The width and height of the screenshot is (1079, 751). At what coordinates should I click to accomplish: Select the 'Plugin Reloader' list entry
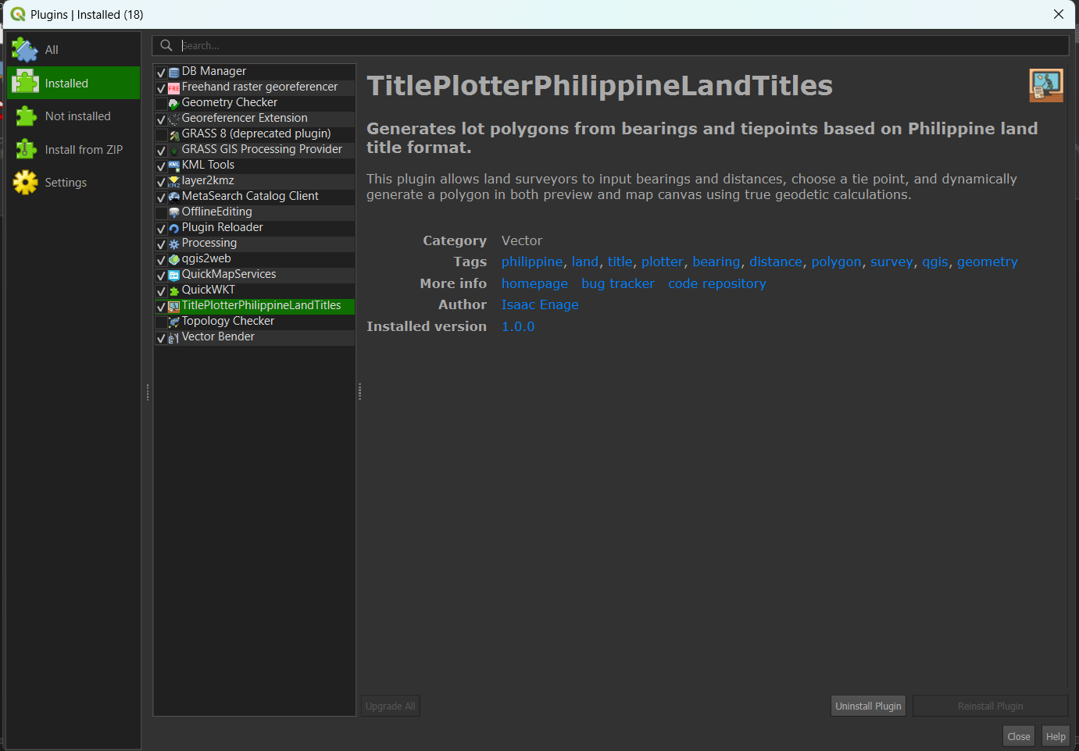point(254,227)
